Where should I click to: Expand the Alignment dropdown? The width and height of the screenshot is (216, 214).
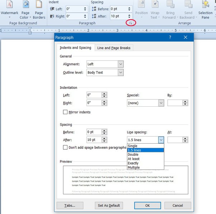[x=121, y=64]
